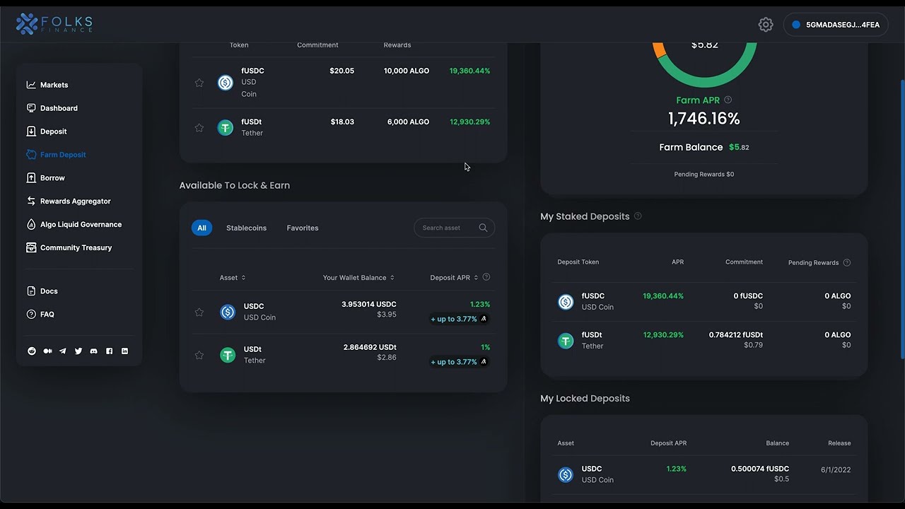
Task: Open the settings gear icon
Action: 766,25
